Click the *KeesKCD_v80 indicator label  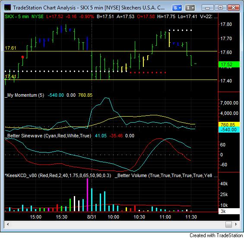tap(58, 175)
